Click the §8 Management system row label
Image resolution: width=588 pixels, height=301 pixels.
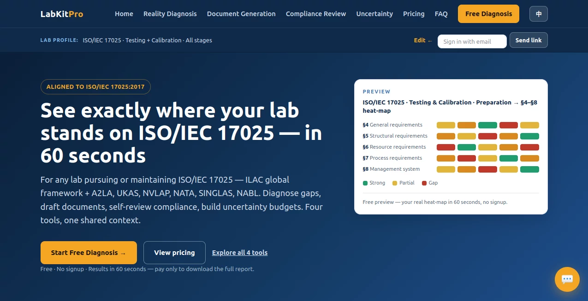tap(392, 169)
